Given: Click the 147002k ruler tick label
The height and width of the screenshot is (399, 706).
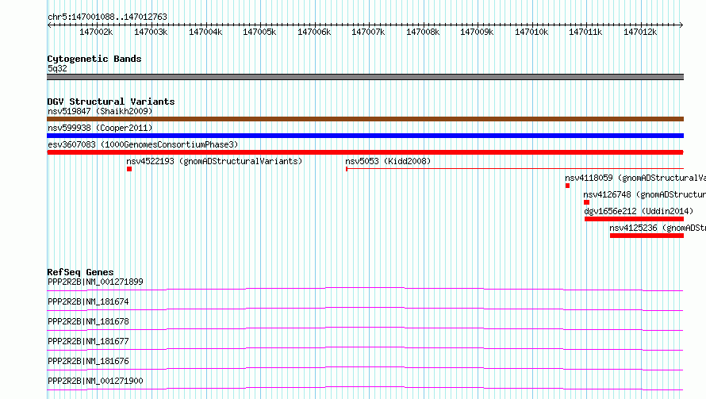Looking at the screenshot, I should coord(96,32).
